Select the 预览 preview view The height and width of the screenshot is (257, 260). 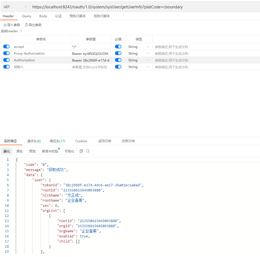tap(32, 151)
